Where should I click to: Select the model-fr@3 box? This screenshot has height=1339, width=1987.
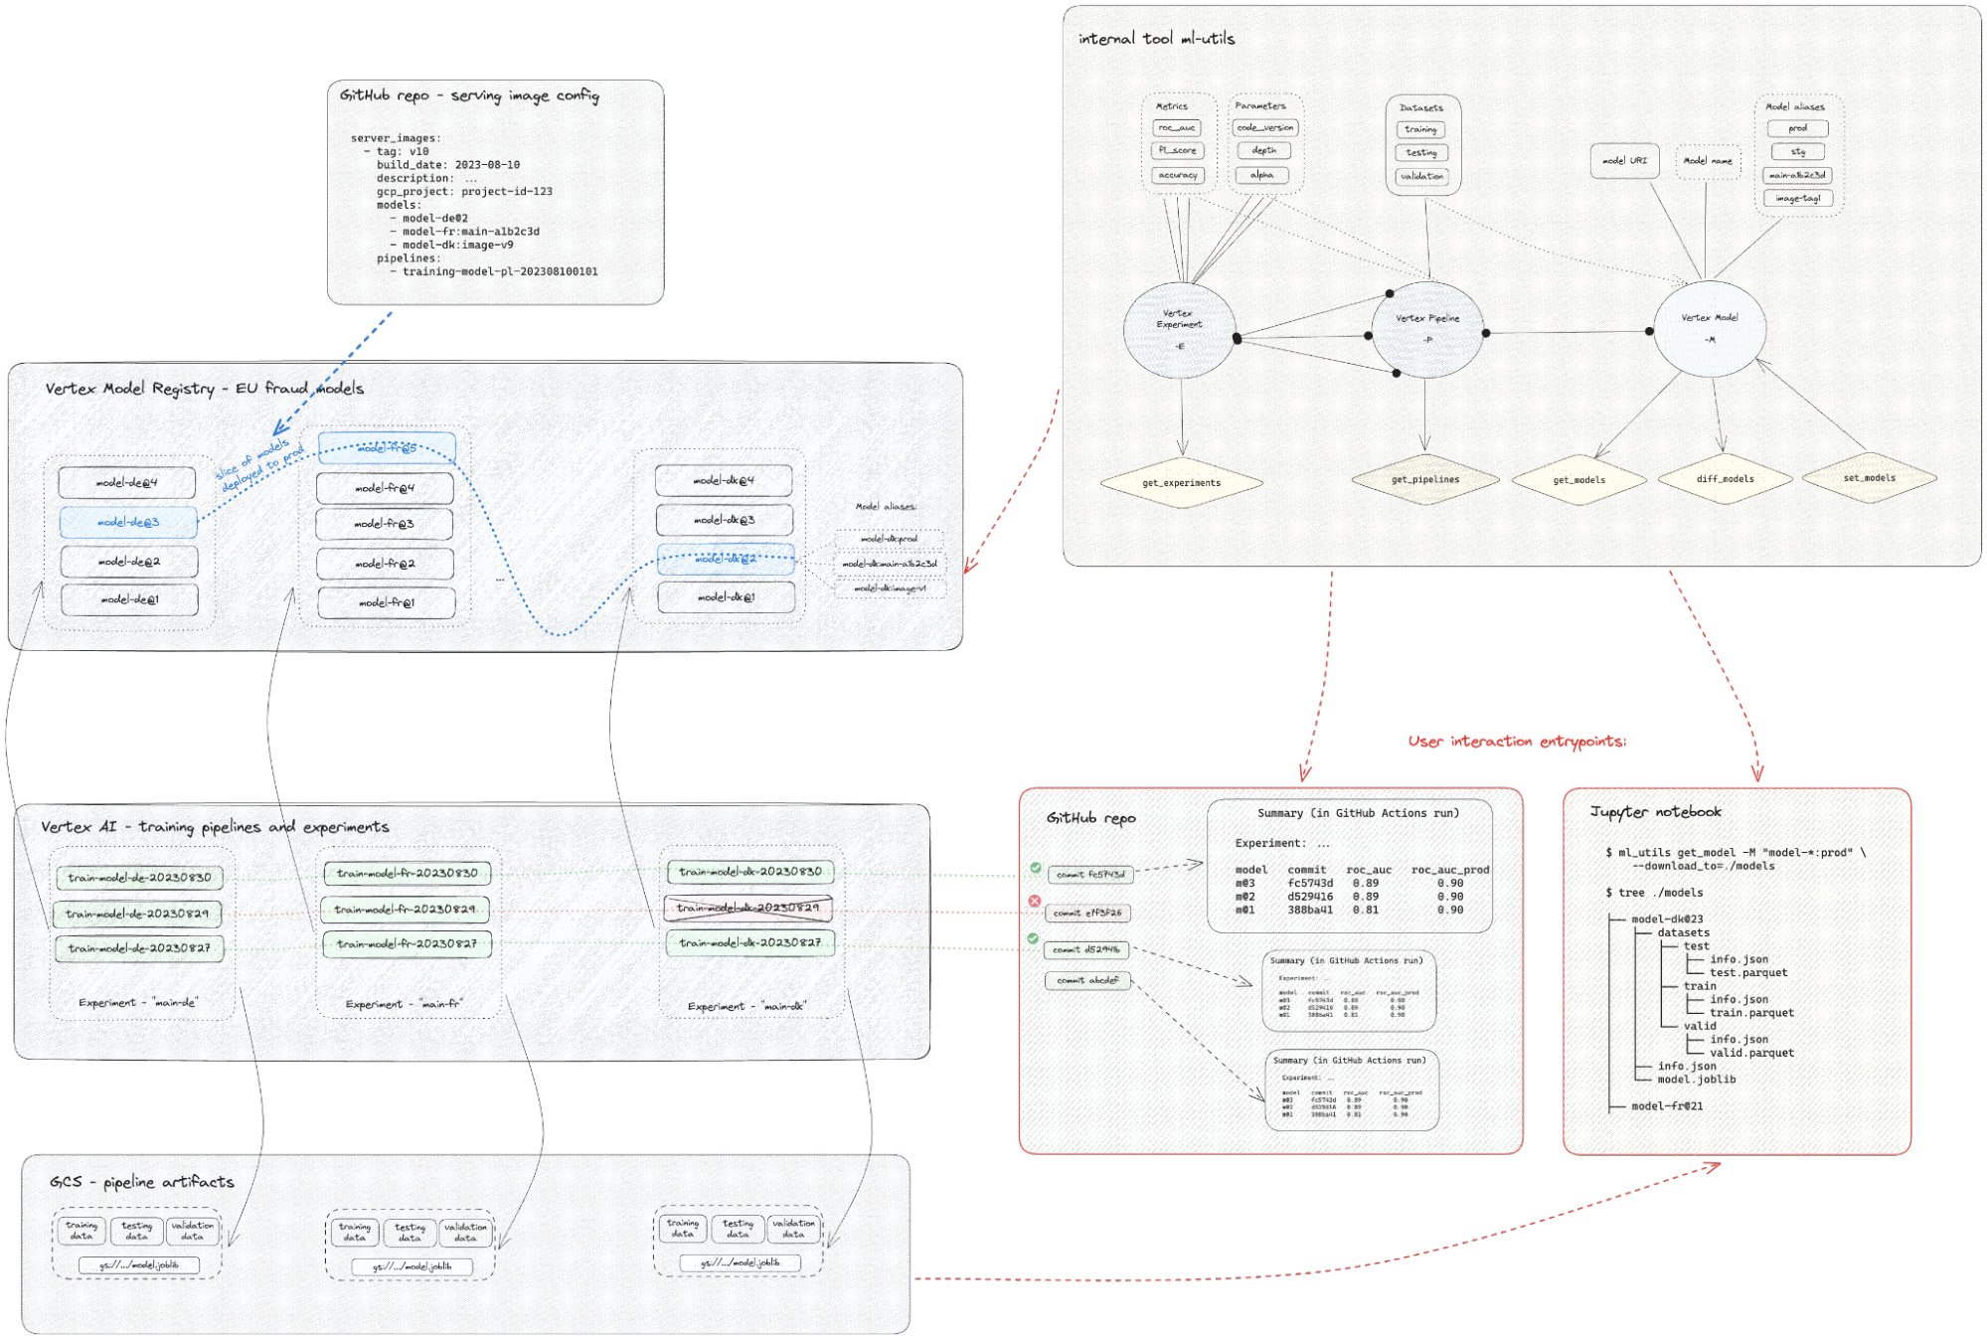384,524
